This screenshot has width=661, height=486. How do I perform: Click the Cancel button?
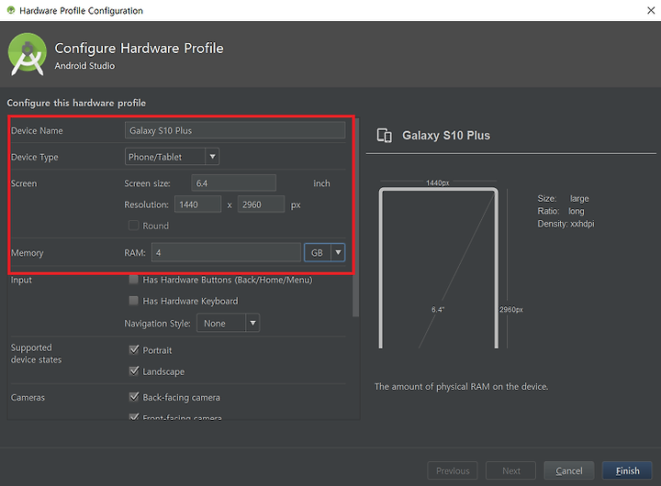coord(569,470)
